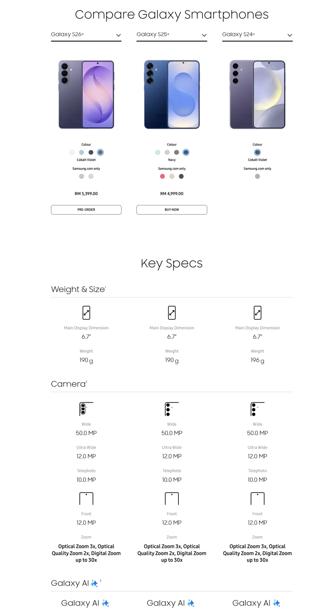Click the Galaxy S25+ rear camera icon
The image size is (327, 614).
coord(171,409)
